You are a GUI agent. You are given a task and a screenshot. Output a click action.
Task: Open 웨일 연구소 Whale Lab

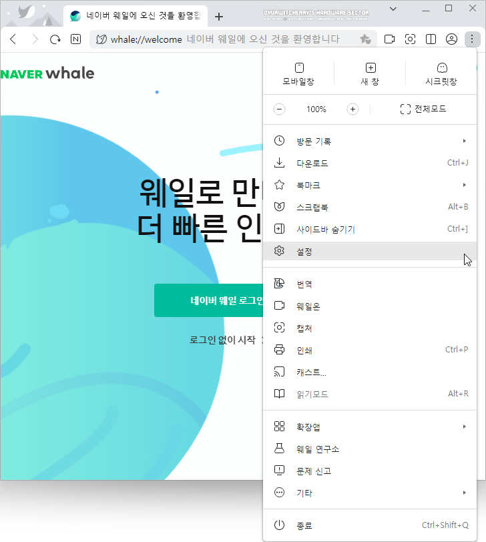pyautogui.click(x=370, y=449)
